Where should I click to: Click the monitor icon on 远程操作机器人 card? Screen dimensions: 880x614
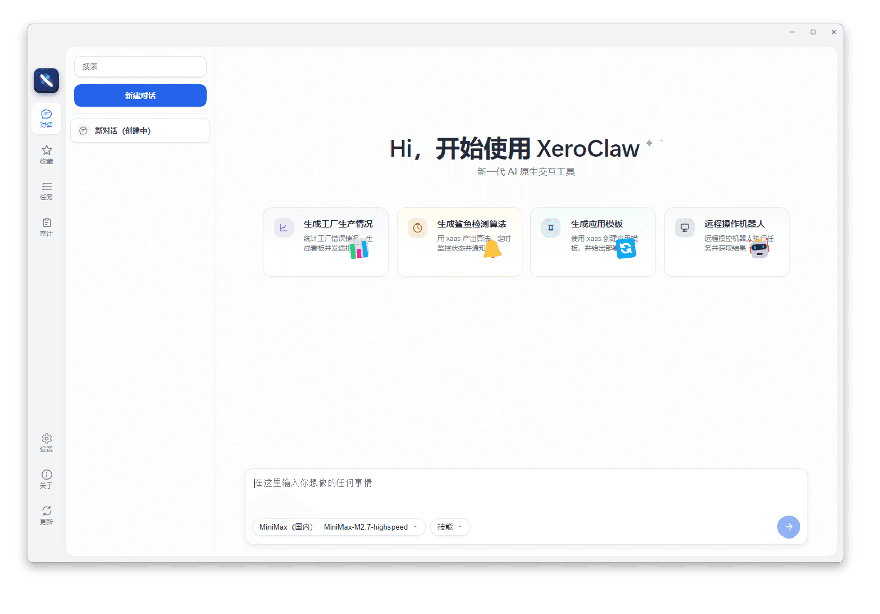pyautogui.click(x=685, y=227)
